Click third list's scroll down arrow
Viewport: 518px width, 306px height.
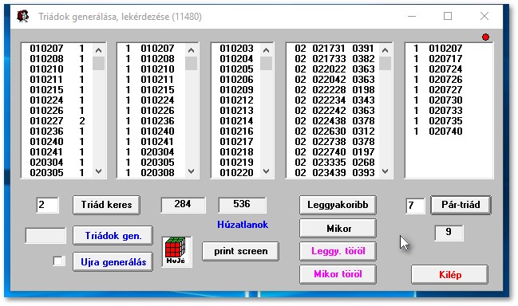pyautogui.click(x=267, y=171)
